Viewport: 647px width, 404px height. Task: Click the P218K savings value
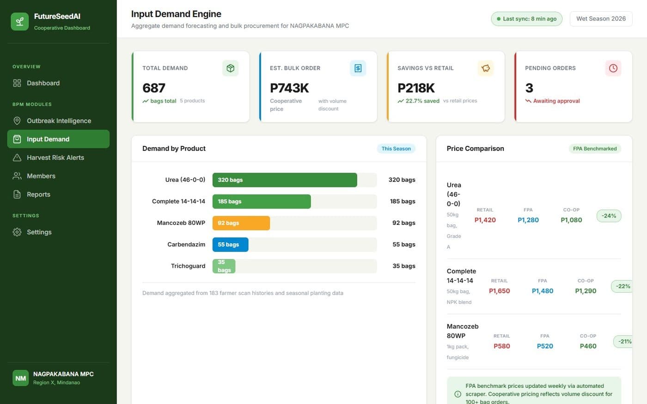click(x=416, y=88)
